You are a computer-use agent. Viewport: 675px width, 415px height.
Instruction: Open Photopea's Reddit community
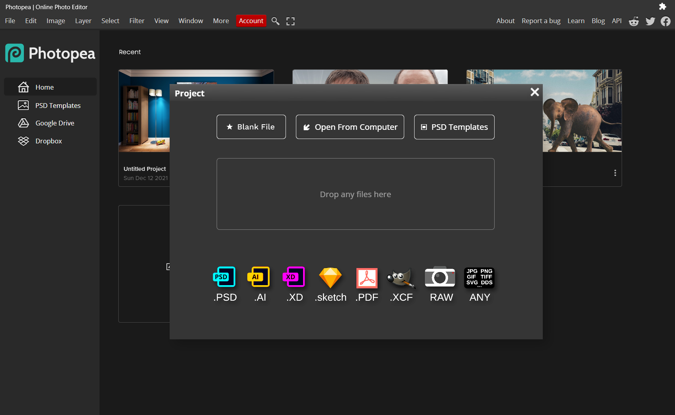click(634, 21)
